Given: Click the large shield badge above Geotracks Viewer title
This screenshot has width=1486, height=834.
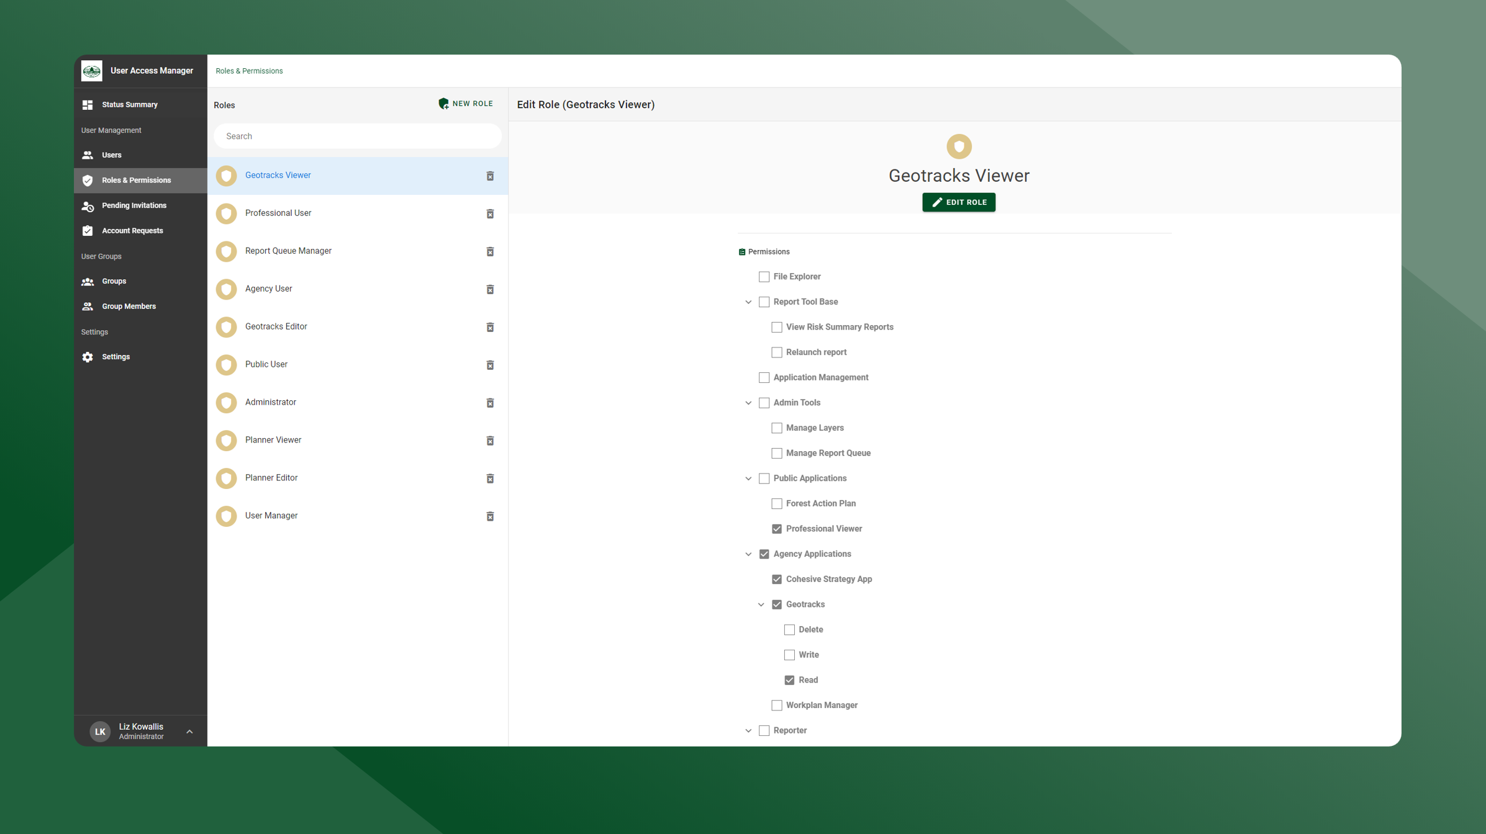Looking at the screenshot, I should pos(959,146).
